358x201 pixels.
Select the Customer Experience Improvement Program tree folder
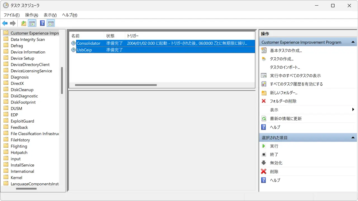(x=35, y=33)
